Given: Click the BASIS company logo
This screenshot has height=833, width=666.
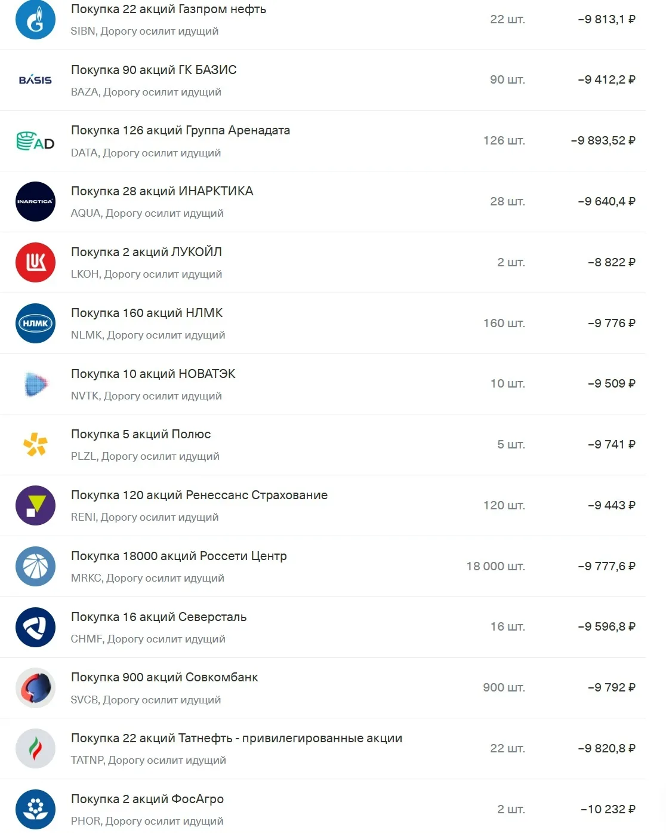Looking at the screenshot, I should coord(35,80).
